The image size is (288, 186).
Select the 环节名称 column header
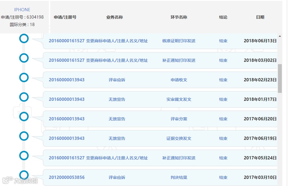click(x=179, y=17)
